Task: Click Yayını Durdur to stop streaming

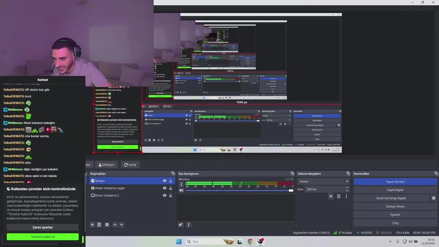Action: pyautogui.click(x=395, y=182)
